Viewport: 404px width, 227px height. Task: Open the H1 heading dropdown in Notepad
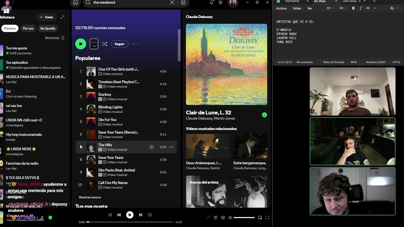point(330,8)
